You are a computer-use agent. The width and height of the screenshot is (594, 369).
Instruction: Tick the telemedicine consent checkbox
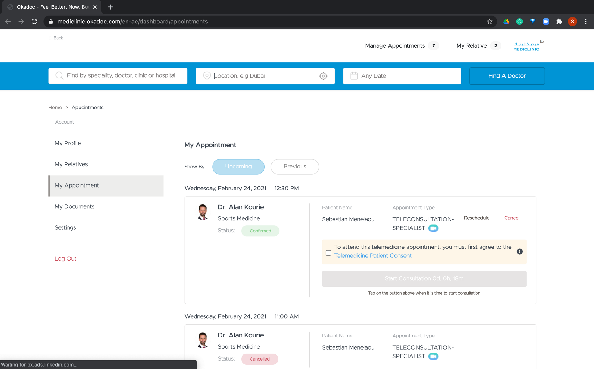[x=329, y=253]
